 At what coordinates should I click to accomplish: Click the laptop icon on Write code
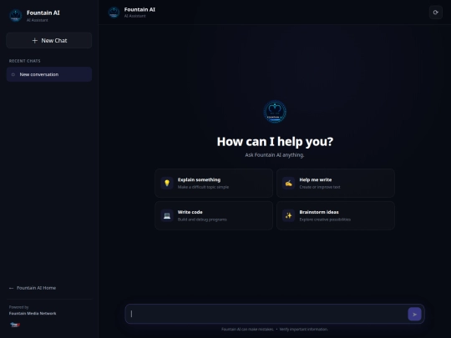pos(167,215)
